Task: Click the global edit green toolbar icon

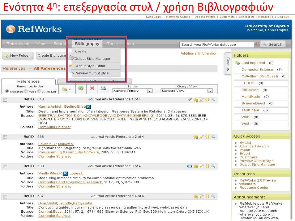Action: (81, 88)
